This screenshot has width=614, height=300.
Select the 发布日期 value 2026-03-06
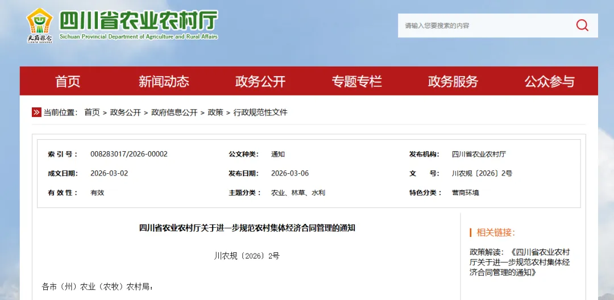pyautogui.click(x=290, y=173)
